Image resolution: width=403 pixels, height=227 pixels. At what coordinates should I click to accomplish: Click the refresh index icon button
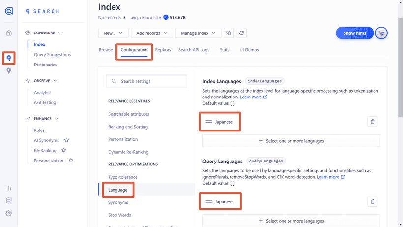click(241, 33)
